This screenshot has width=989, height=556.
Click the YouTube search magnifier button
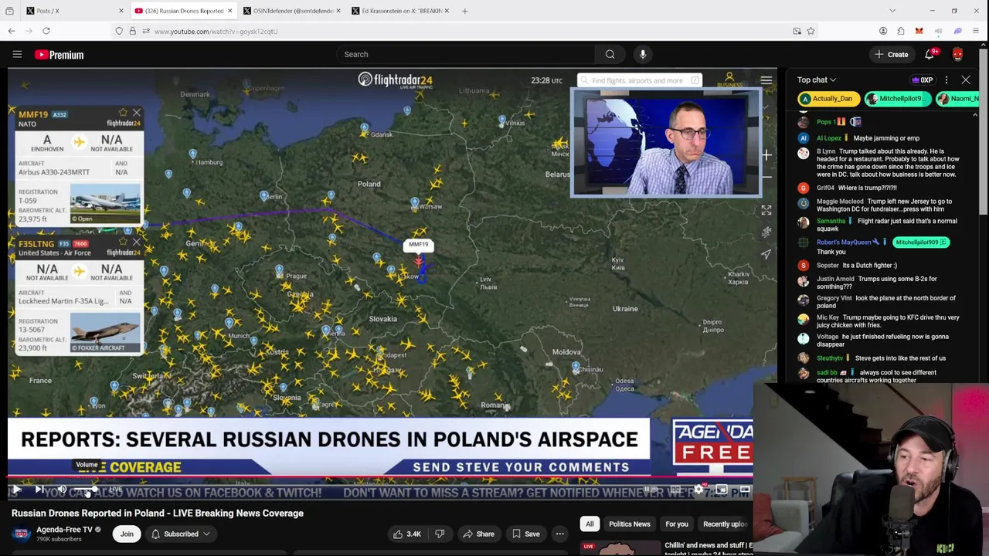pyautogui.click(x=610, y=54)
